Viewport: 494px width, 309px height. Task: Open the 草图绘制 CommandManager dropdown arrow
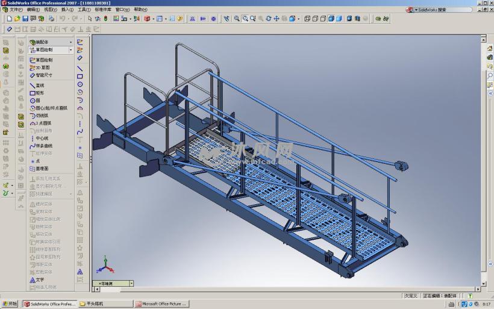(x=70, y=50)
